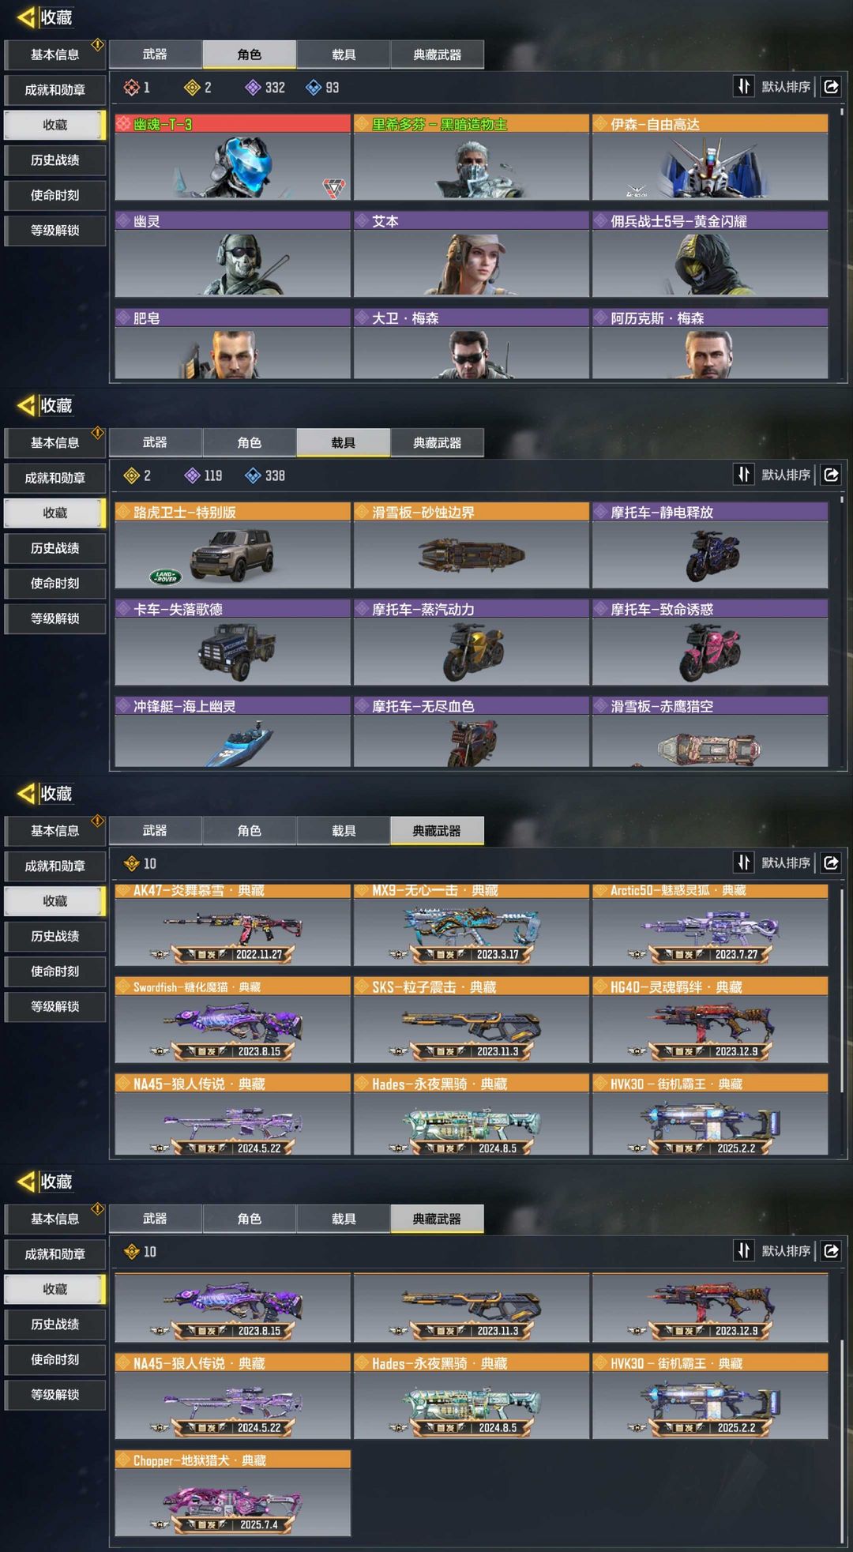Click the blue 338 rarity diamond icon
This screenshot has width=853, height=1552.
[x=253, y=475]
